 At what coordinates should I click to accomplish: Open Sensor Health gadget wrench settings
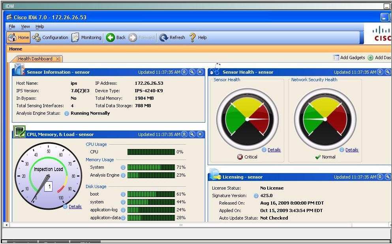pyautogui.click(x=388, y=72)
